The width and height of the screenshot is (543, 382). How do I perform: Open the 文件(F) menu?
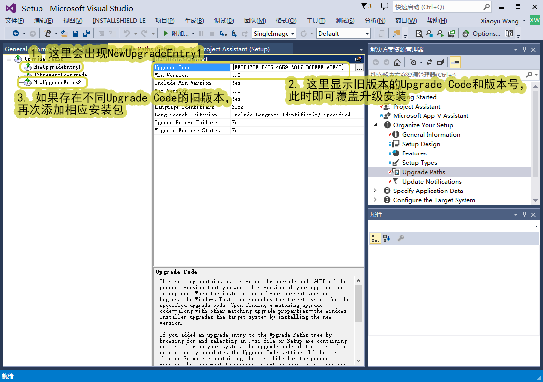14,20
